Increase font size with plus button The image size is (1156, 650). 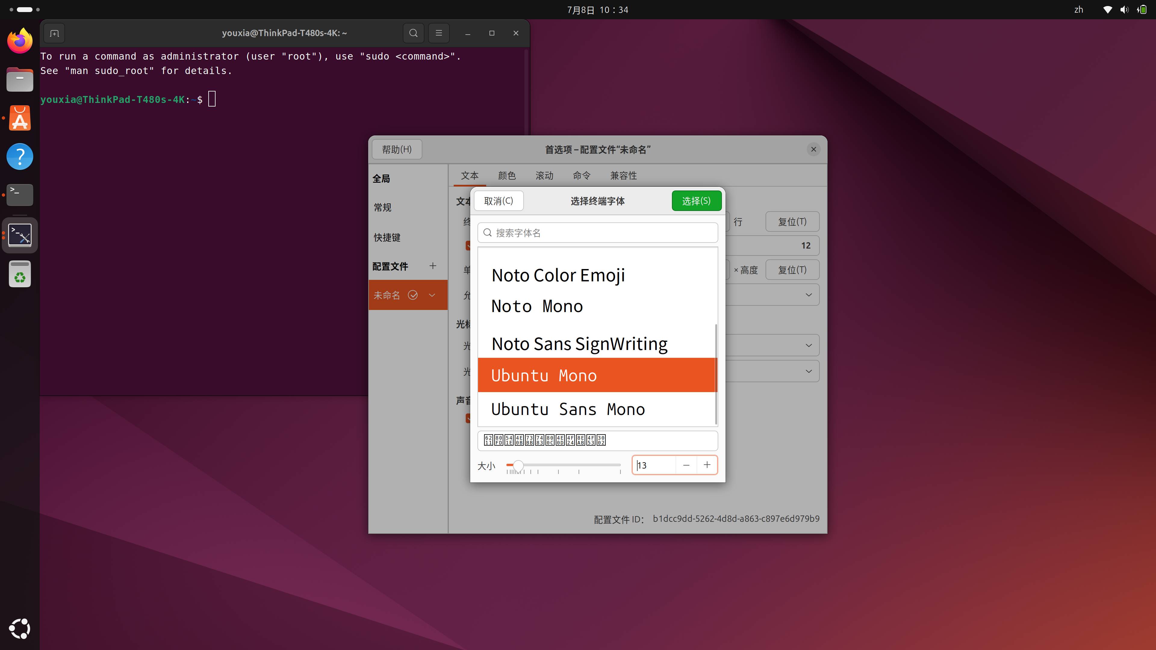(707, 465)
